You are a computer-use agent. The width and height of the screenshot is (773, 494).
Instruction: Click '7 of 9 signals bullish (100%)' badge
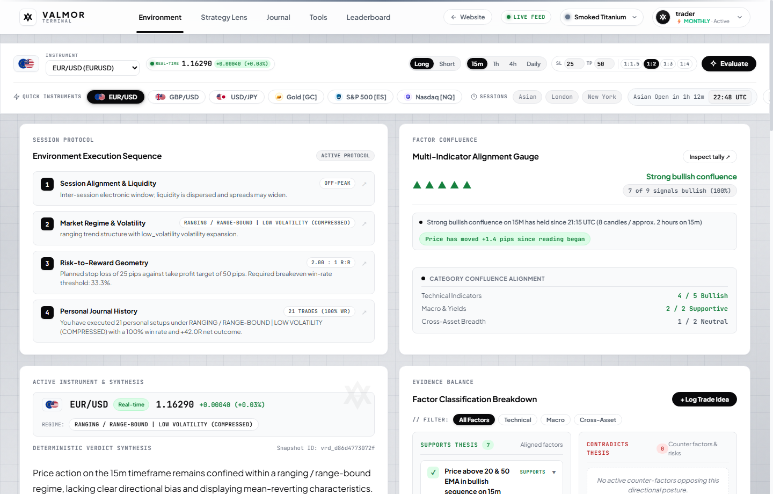coord(680,191)
